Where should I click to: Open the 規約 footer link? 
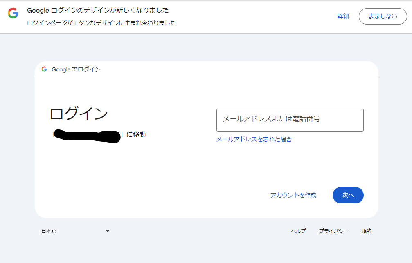367,231
